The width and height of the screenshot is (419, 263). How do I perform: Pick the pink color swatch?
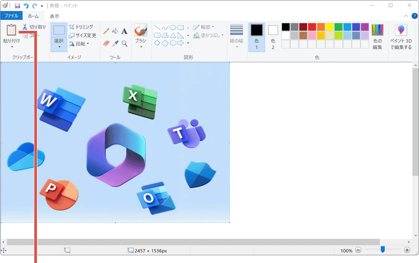click(x=312, y=35)
